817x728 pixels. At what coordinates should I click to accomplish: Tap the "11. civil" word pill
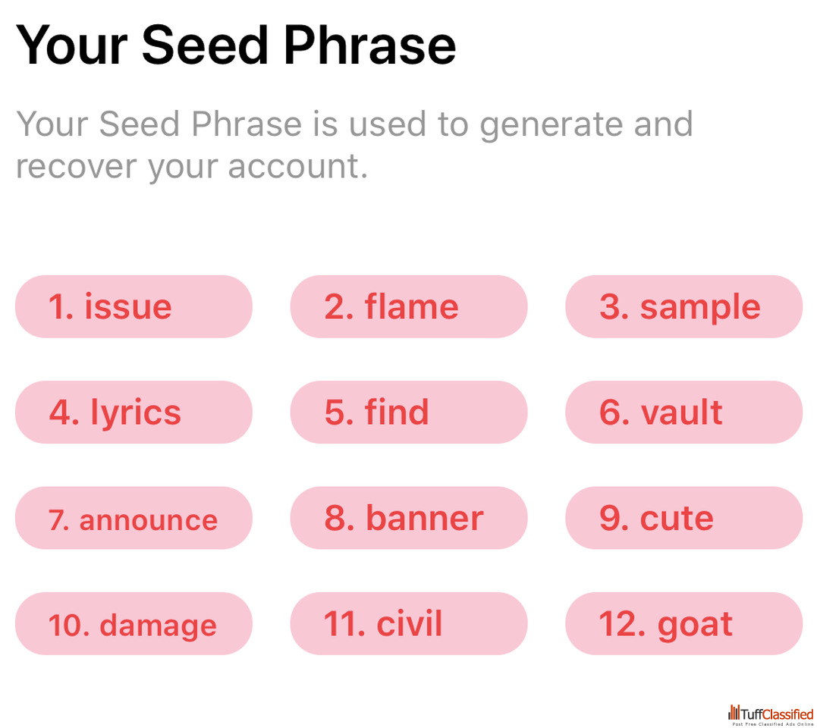pos(408,623)
